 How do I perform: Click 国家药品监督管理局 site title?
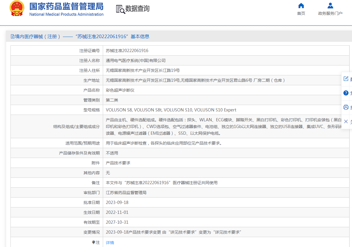(x=66, y=6)
